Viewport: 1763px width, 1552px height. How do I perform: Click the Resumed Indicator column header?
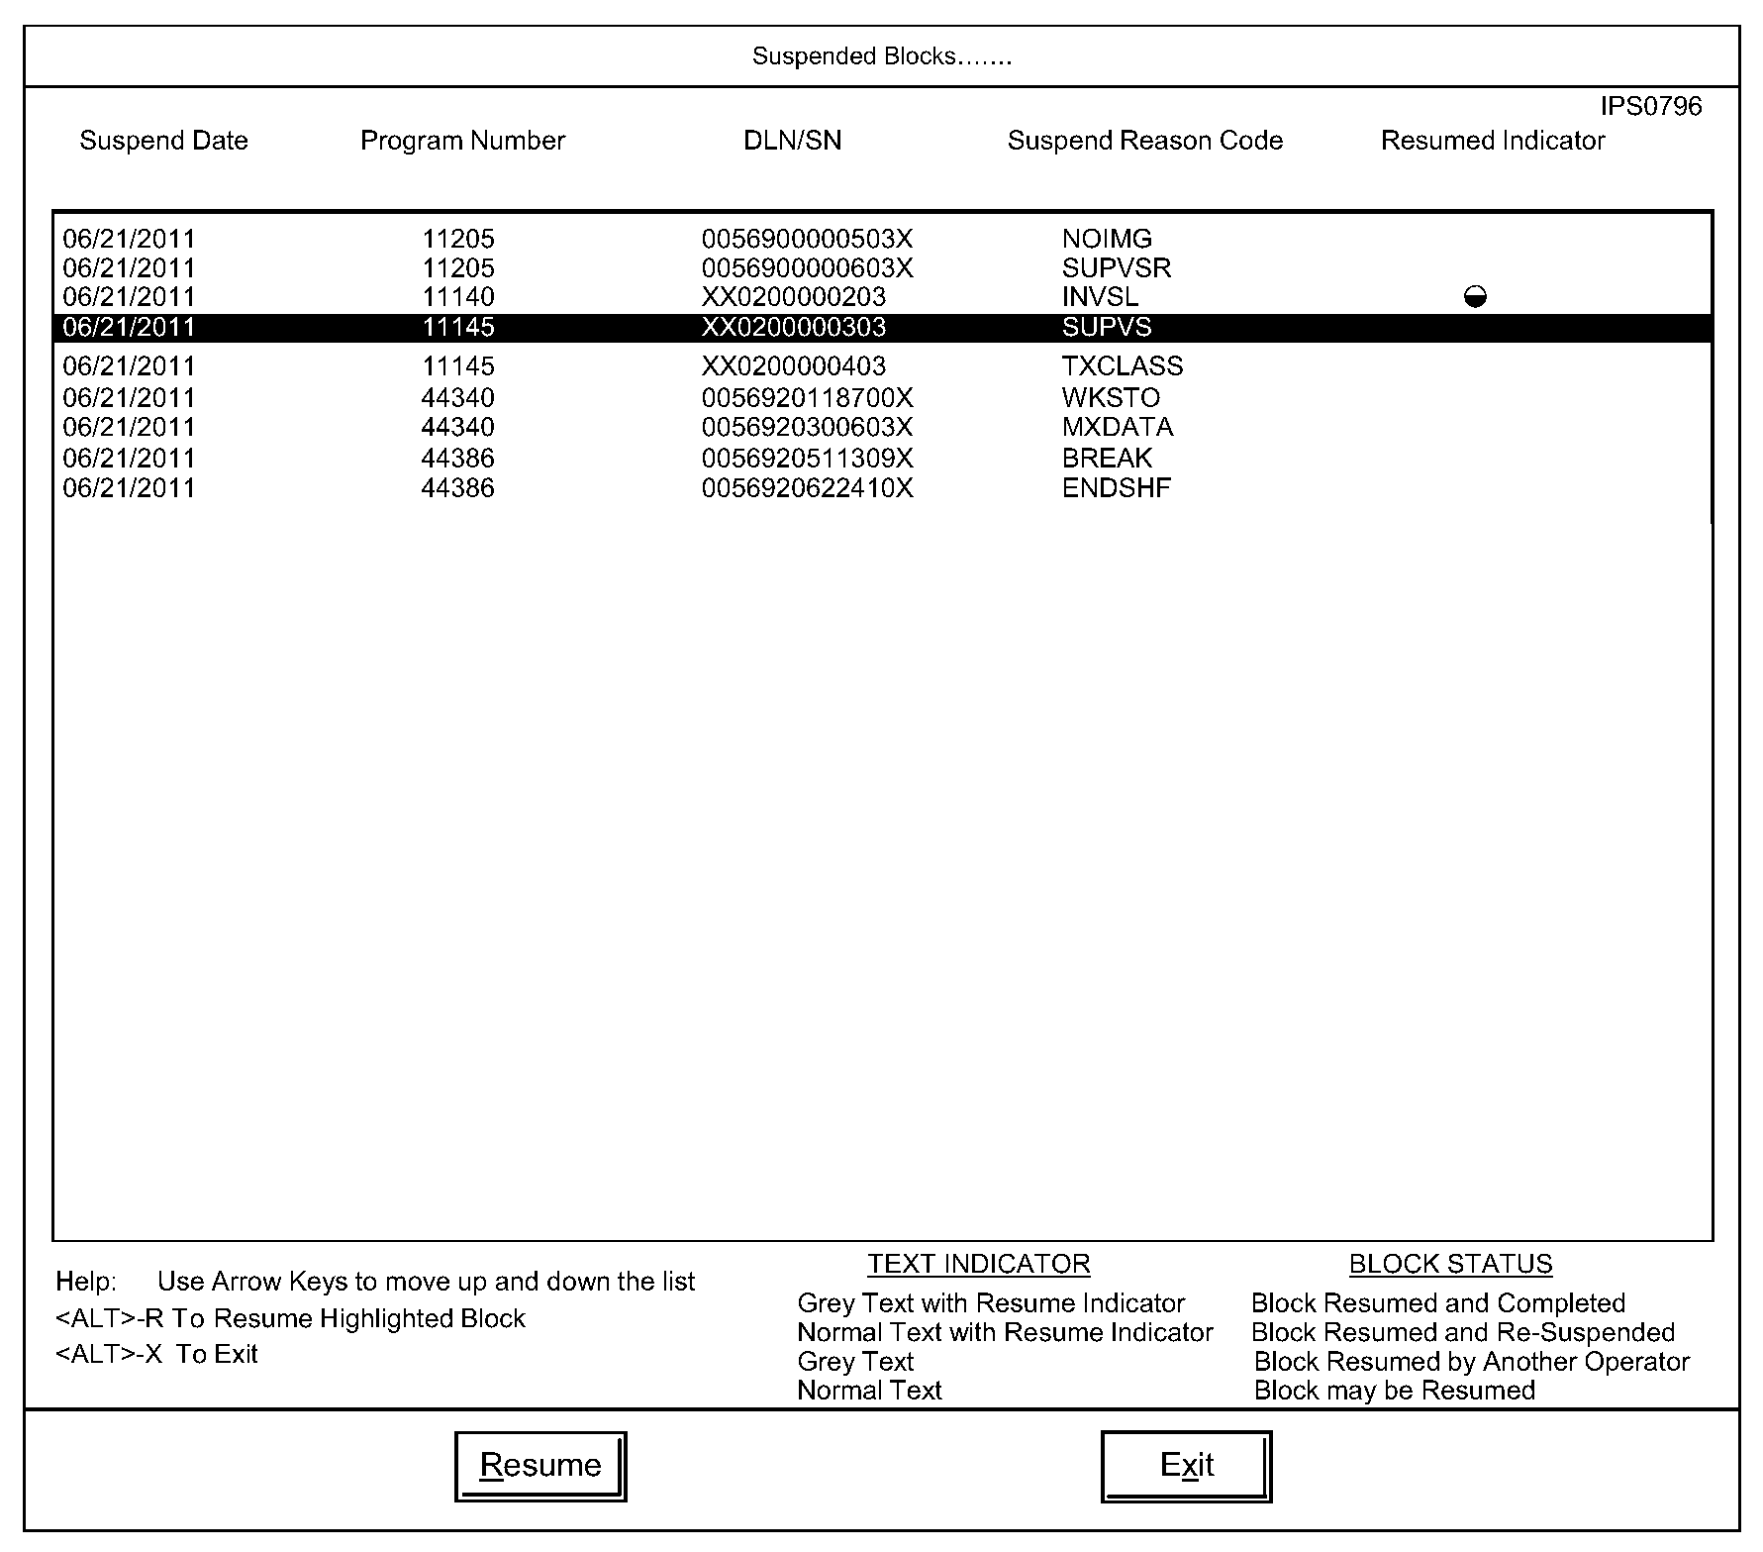(x=1492, y=141)
